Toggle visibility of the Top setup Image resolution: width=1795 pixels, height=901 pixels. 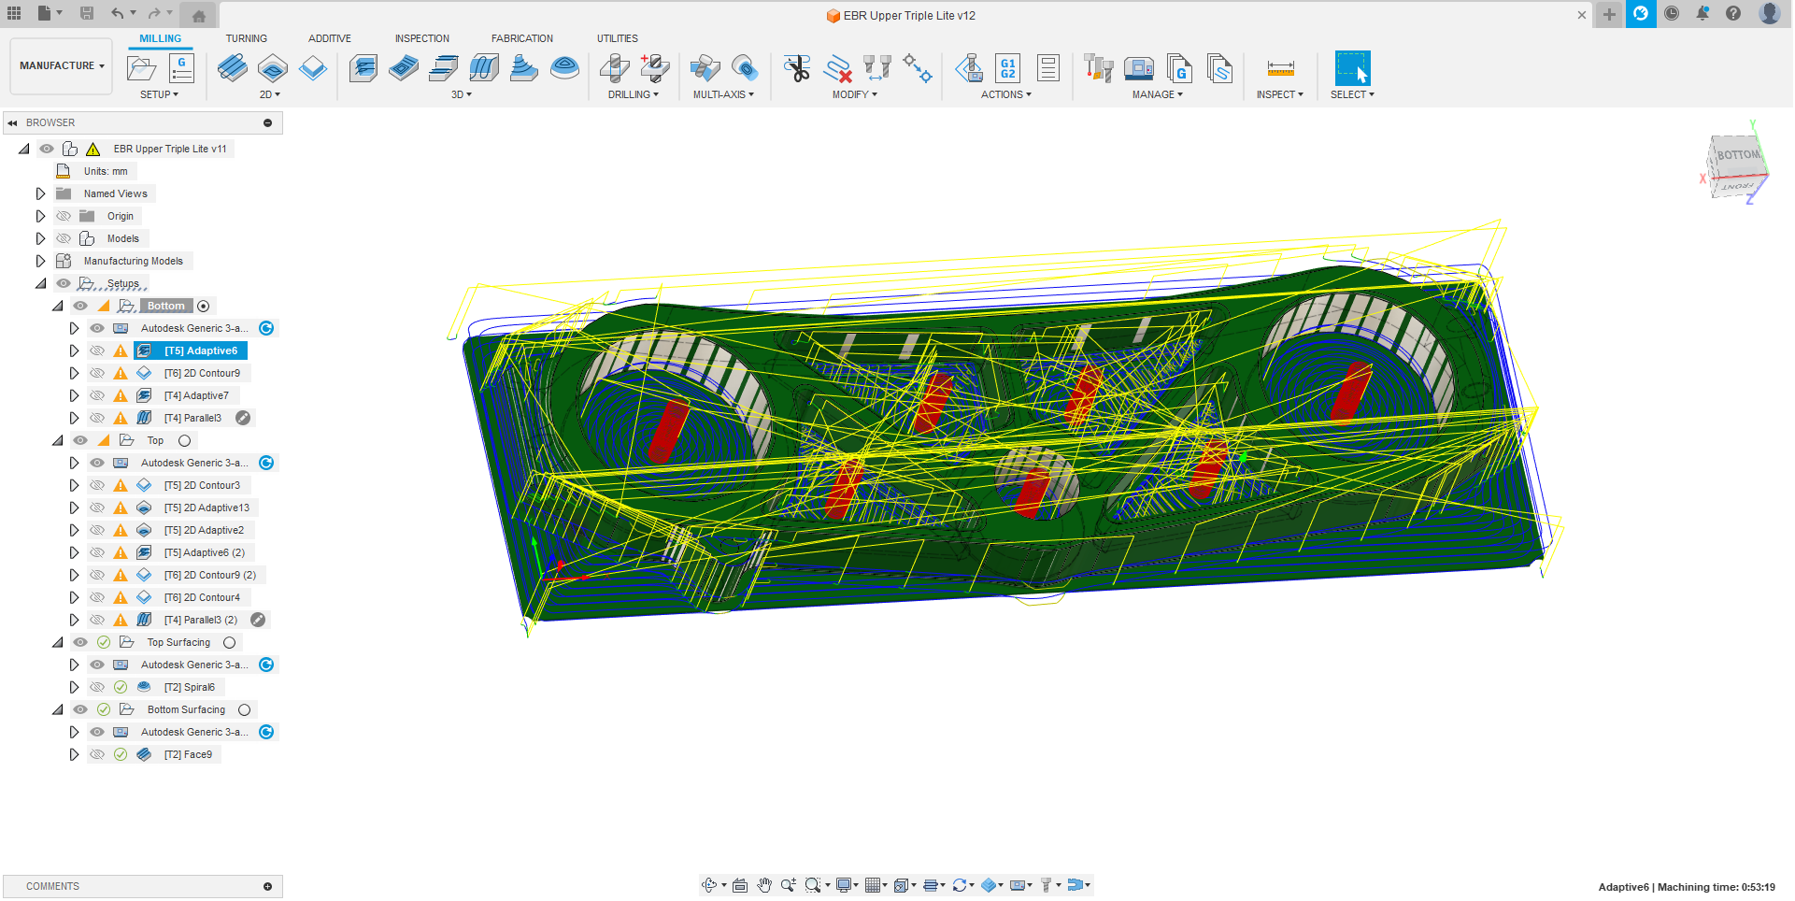pyautogui.click(x=80, y=440)
